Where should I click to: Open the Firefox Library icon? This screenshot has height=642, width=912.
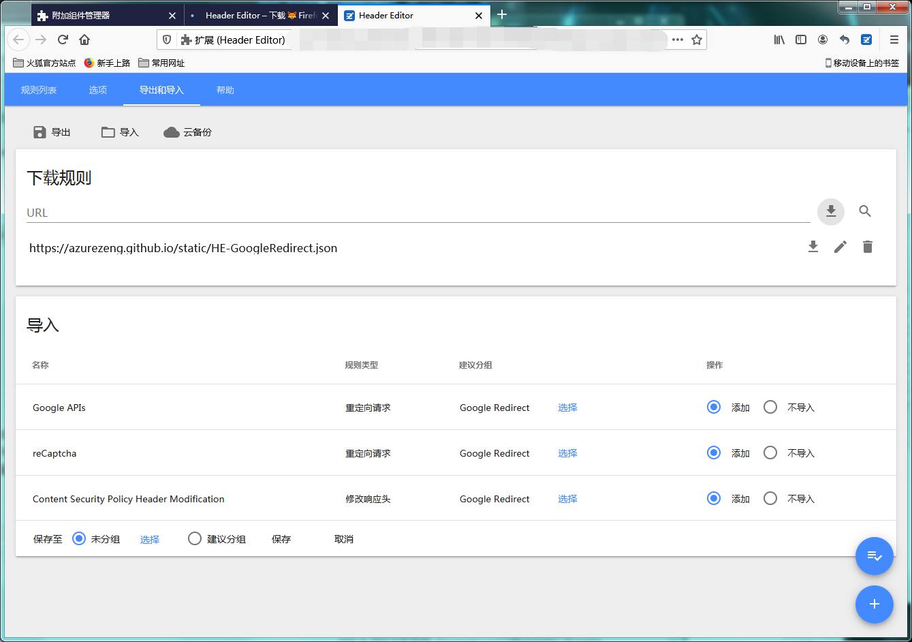(779, 40)
